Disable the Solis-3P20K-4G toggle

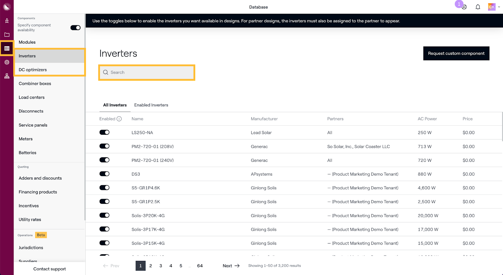coord(104,215)
